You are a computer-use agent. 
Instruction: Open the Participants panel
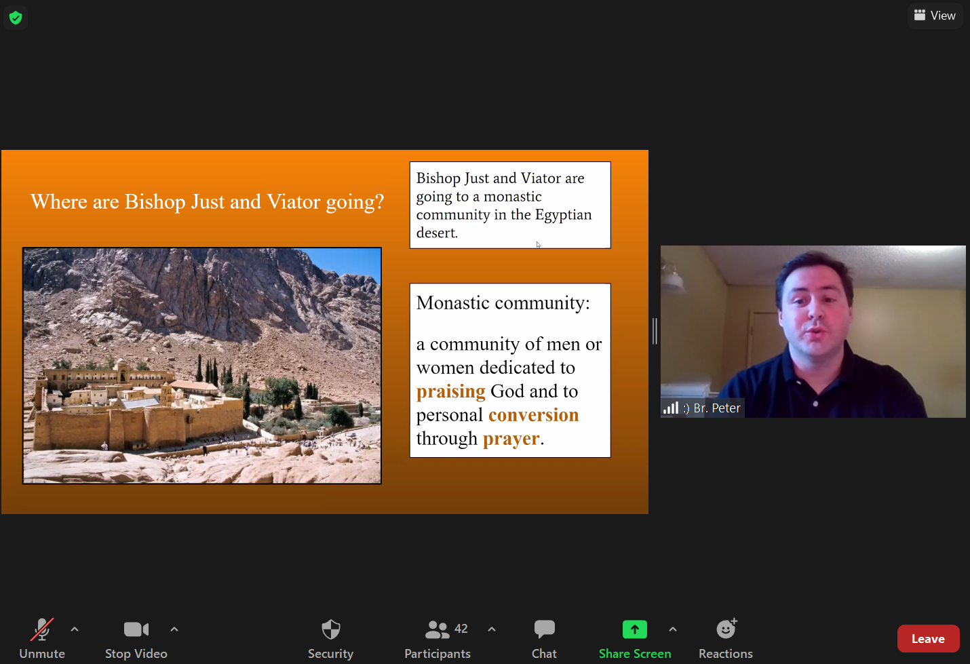tap(438, 638)
